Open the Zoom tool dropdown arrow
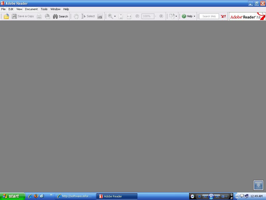 114,16
